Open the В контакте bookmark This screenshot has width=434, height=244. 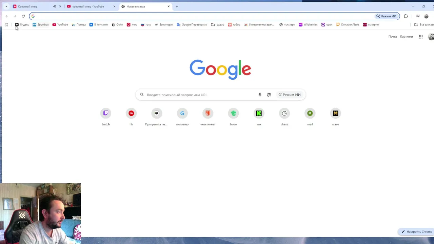(x=98, y=24)
